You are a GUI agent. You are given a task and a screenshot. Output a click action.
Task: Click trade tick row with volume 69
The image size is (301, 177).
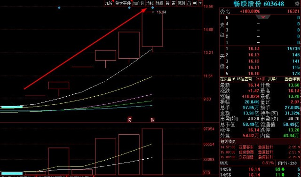pos(260,169)
